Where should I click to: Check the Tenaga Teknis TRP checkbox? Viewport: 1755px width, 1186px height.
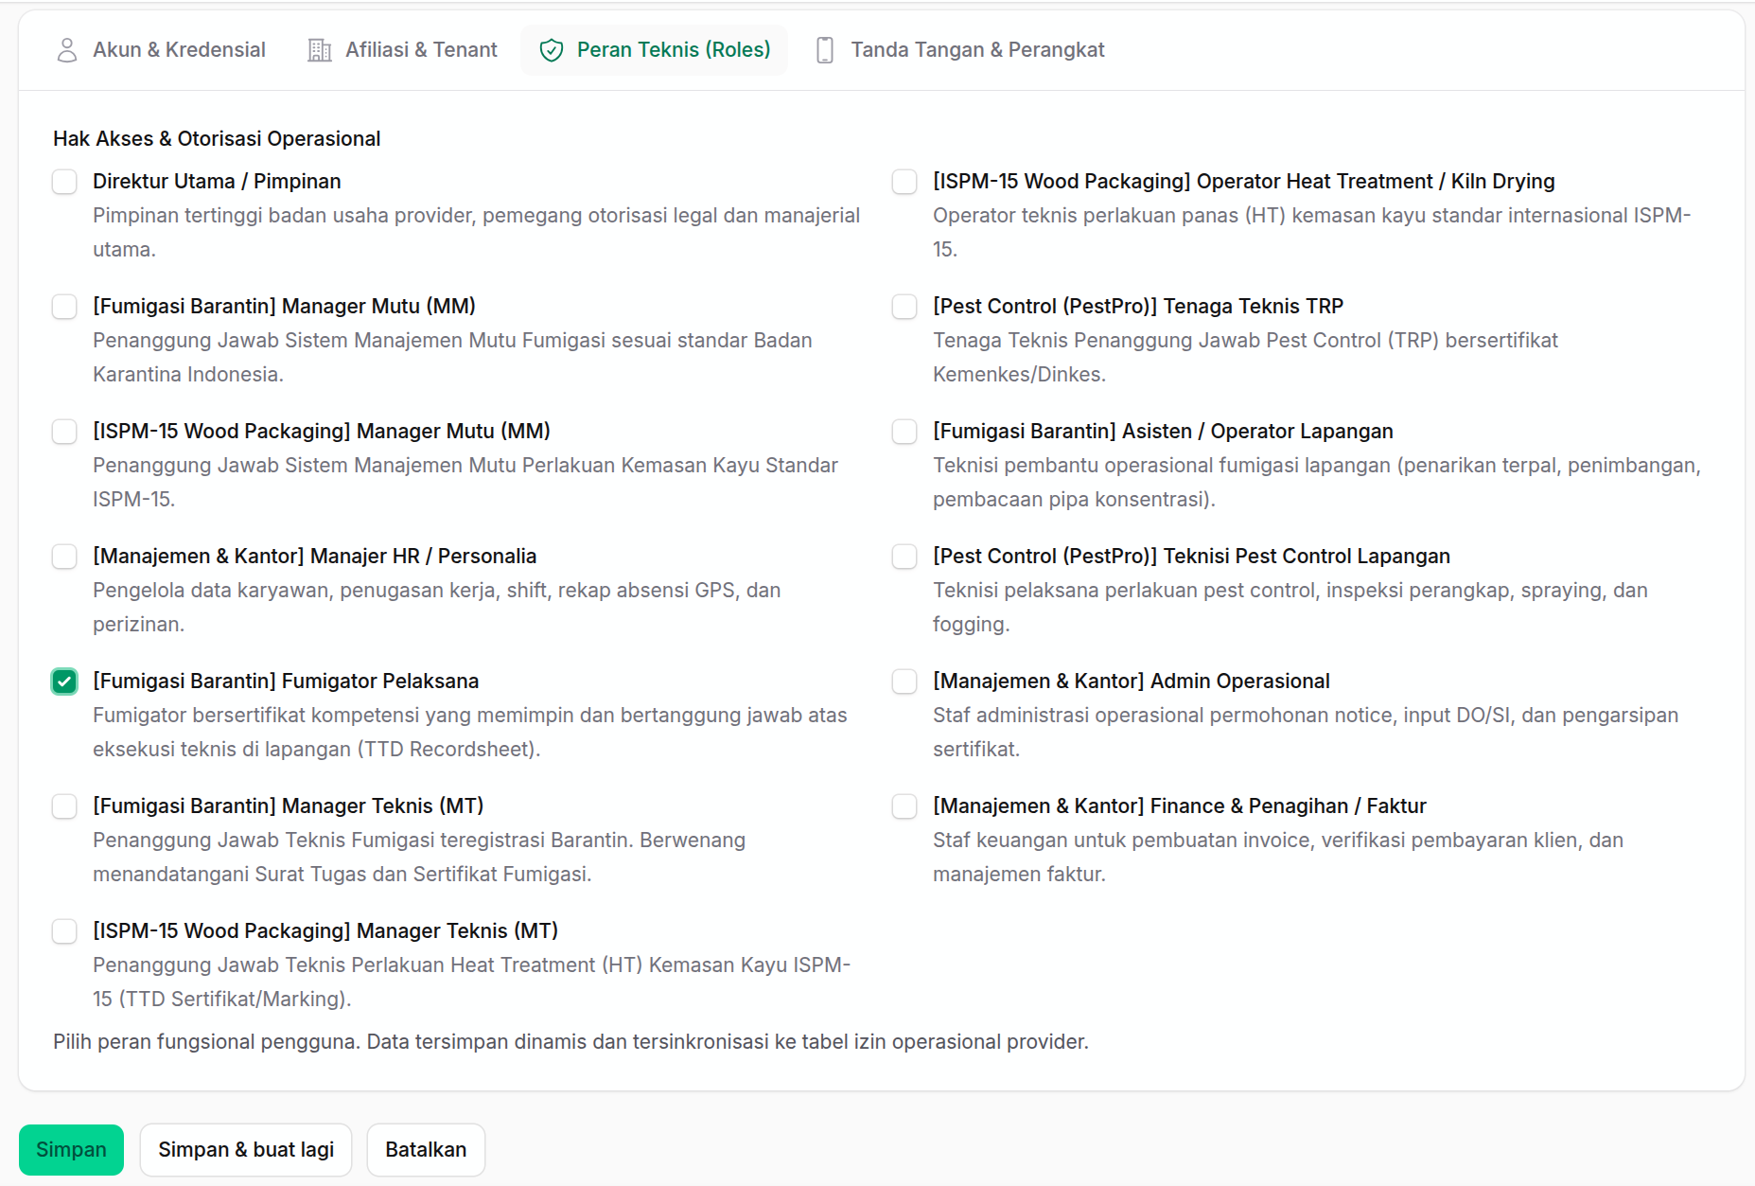click(x=904, y=307)
